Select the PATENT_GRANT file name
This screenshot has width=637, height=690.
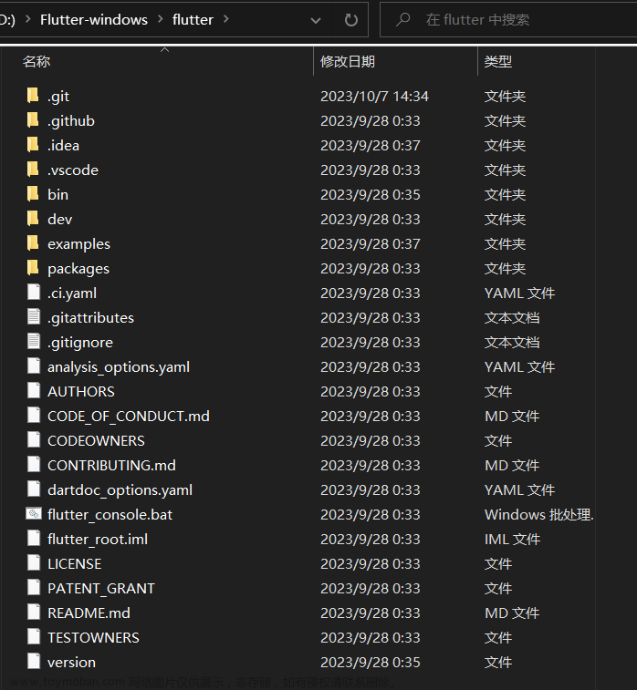(101, 589)
